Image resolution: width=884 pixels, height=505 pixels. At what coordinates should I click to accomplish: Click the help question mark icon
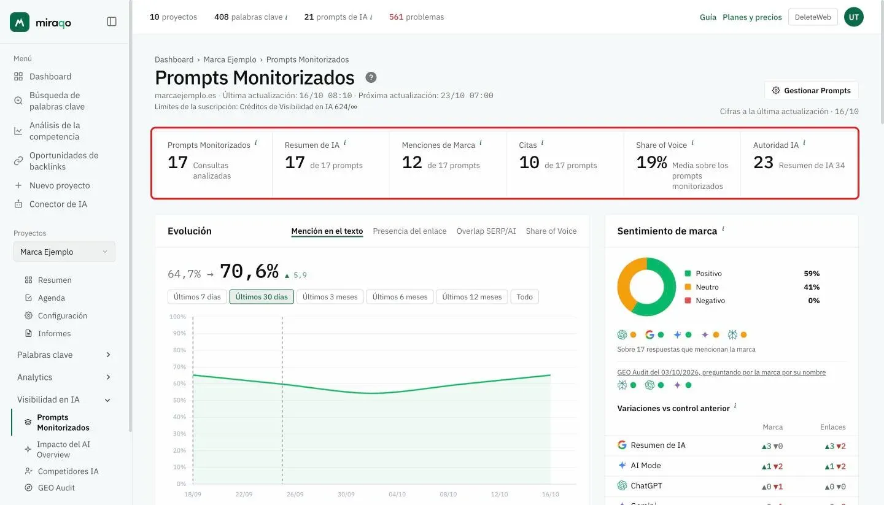click(x=371, y=77)
